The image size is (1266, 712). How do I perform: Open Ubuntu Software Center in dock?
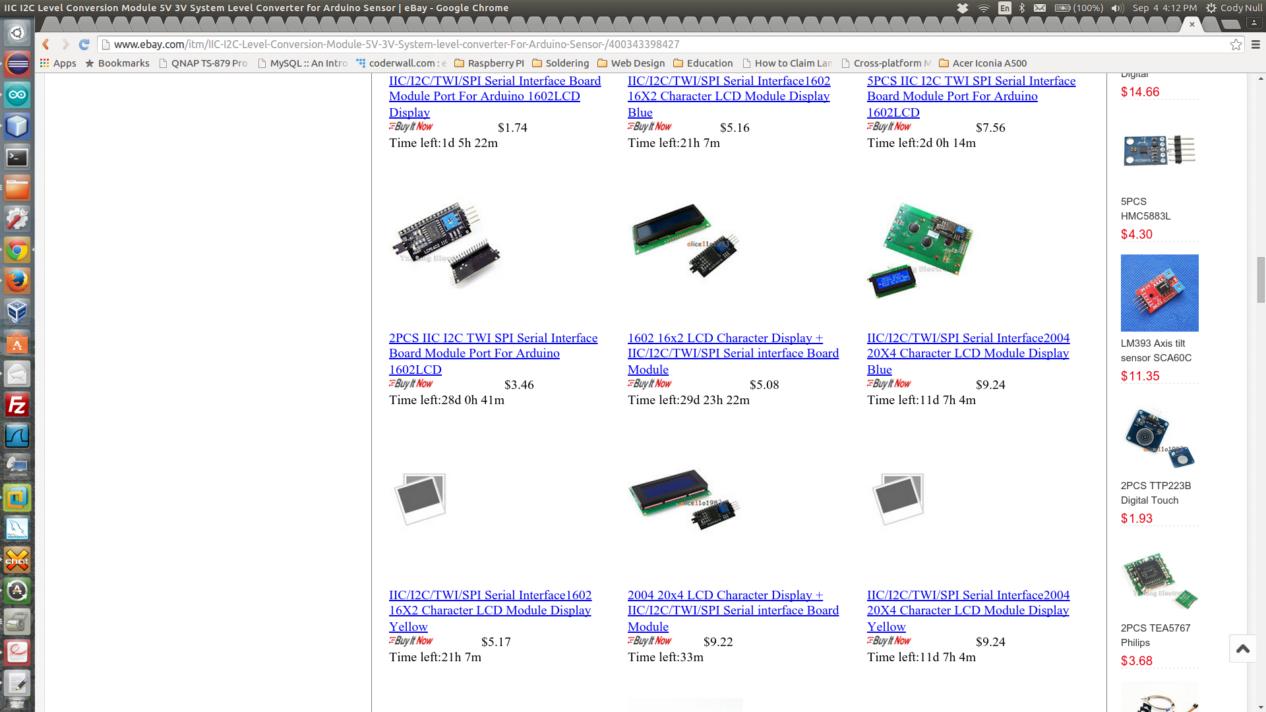(x=17, y=343)
